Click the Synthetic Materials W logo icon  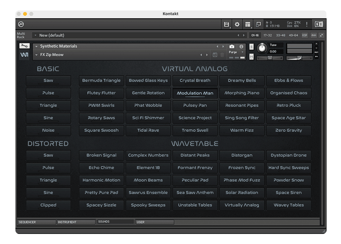pyautogui.click(x=24, y=55)
